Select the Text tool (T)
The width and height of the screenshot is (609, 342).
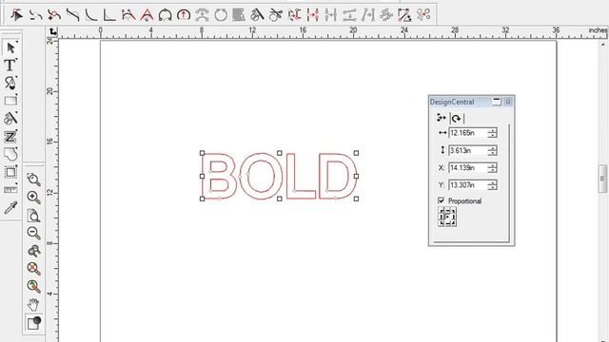click(10, 65)
